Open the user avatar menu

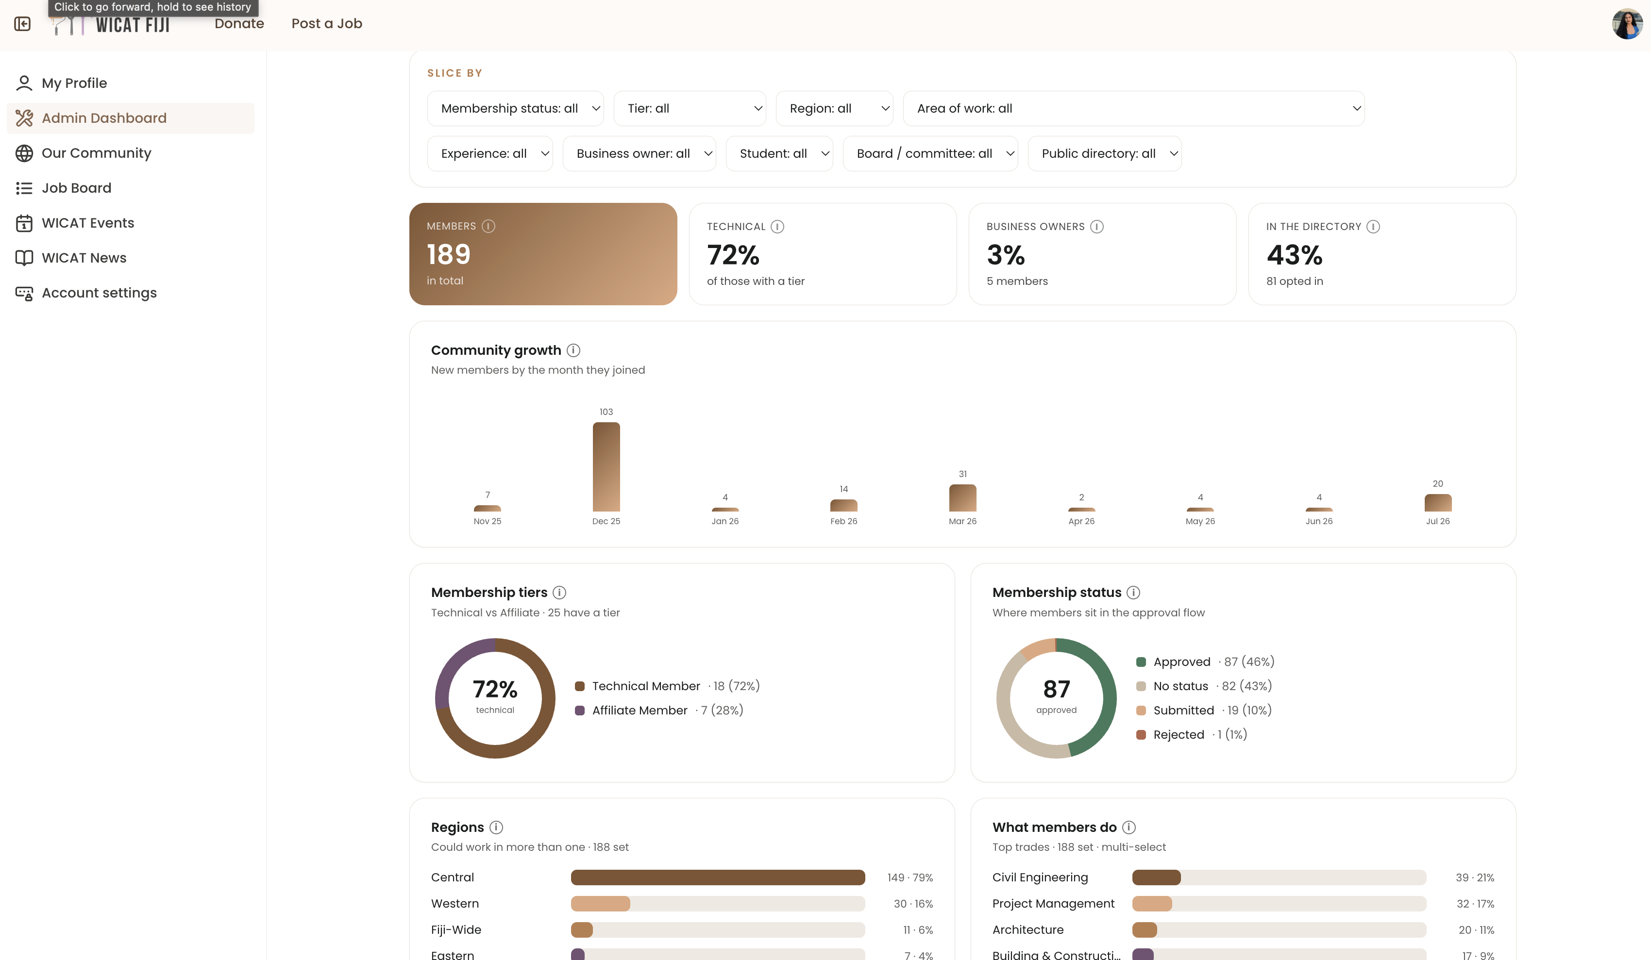click(1627, 24)
